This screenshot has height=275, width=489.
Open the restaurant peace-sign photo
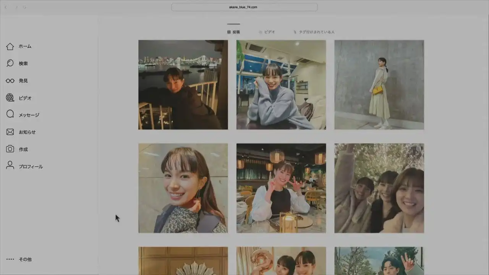point(281,188)
